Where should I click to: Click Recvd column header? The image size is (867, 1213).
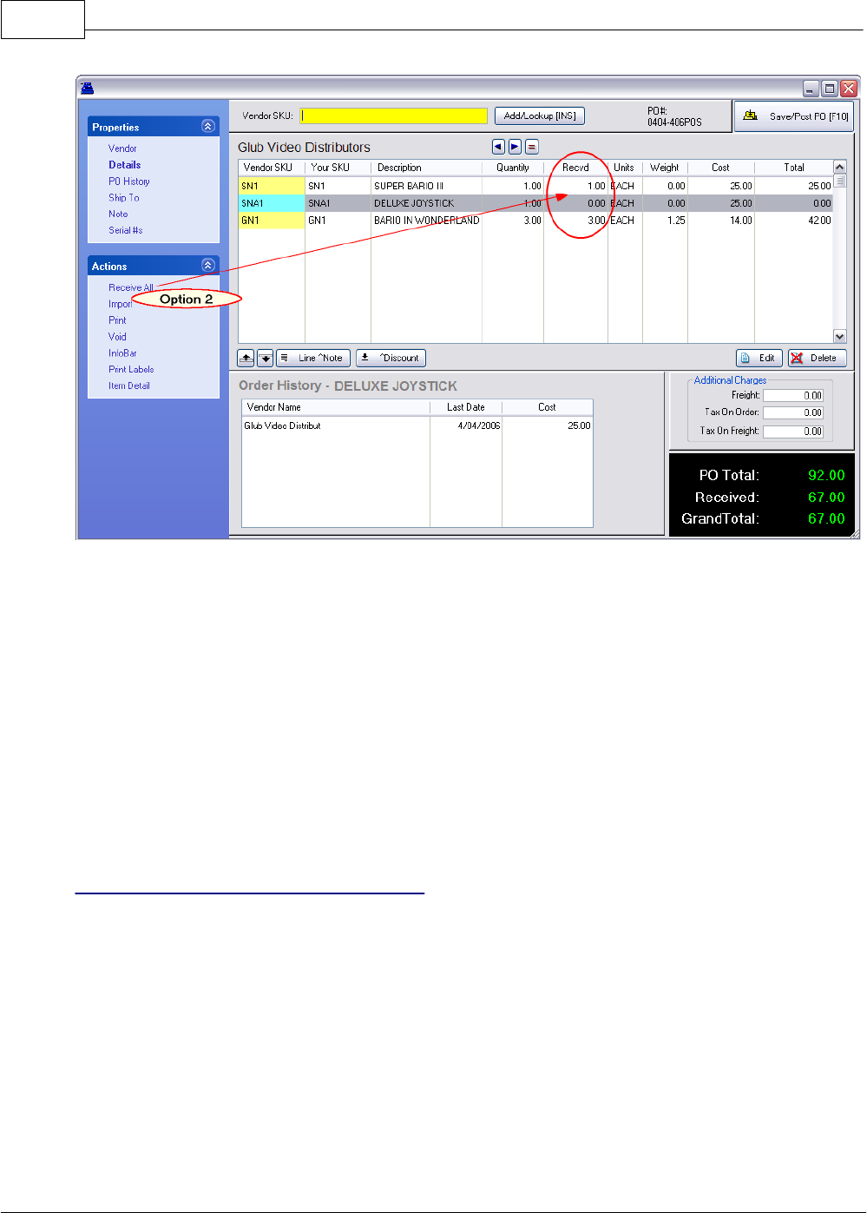click(x=575, y=168)
